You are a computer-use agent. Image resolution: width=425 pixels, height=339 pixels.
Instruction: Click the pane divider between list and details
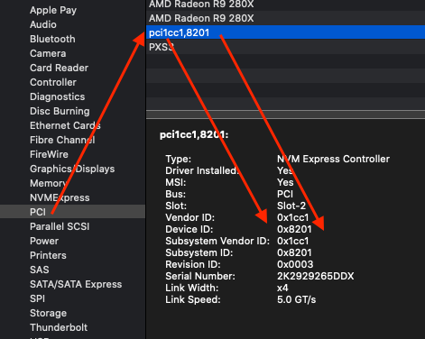pos(285,115)
